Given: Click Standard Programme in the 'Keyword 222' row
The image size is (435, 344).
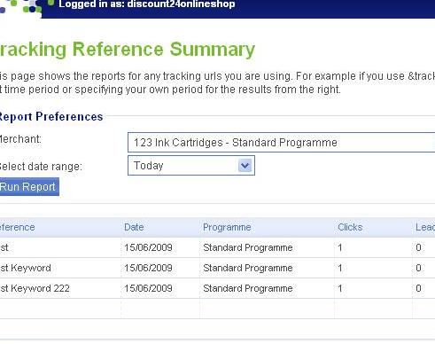Looking at the screenshot, I should pyautogui.click(x=248, y=288).
